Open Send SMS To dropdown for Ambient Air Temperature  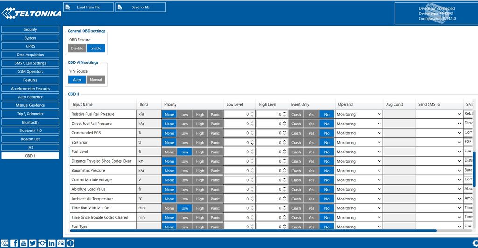point(439,199)
